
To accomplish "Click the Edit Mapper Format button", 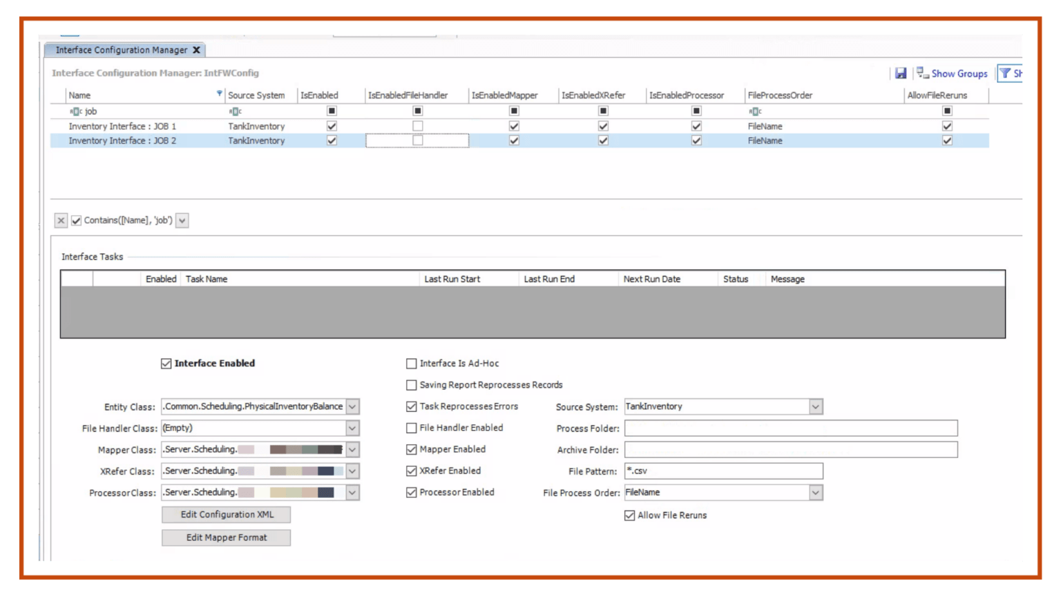I will point(227,537).
